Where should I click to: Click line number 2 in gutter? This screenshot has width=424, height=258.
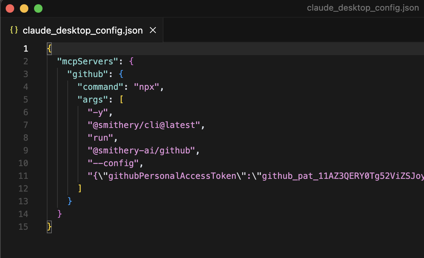[x=26, y=61]
